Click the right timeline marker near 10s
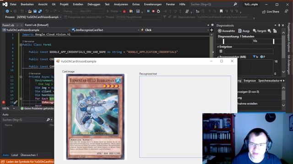Viewport: 293px width, 164px height. pos(274,41)
